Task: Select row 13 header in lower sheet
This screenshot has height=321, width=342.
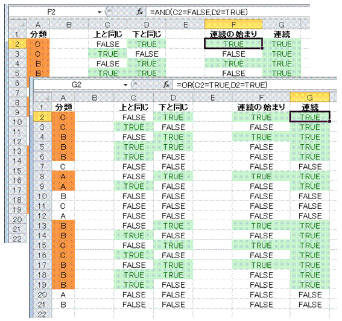Action: [43, 226]
